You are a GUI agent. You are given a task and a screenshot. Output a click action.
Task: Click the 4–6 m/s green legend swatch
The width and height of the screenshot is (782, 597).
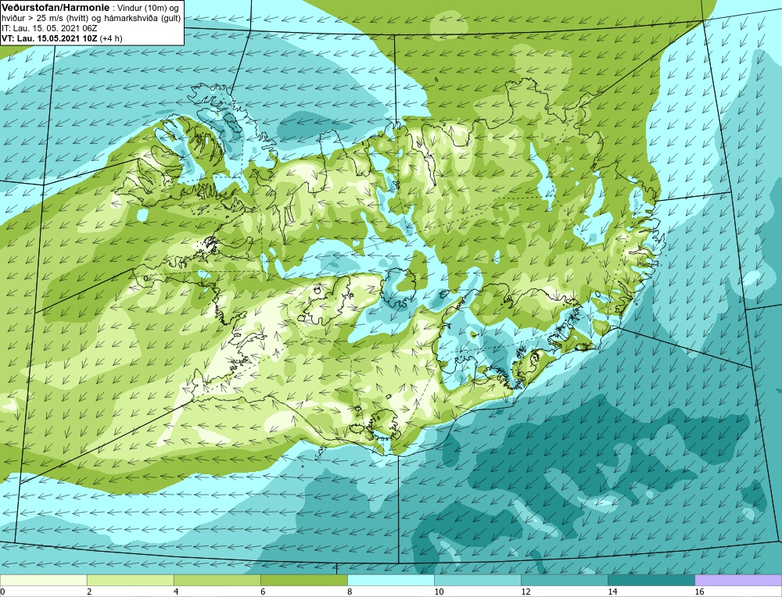(x=217, y=581)
